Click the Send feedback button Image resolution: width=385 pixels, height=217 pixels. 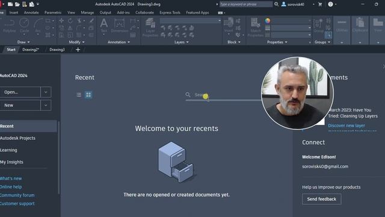coord(322,199)
